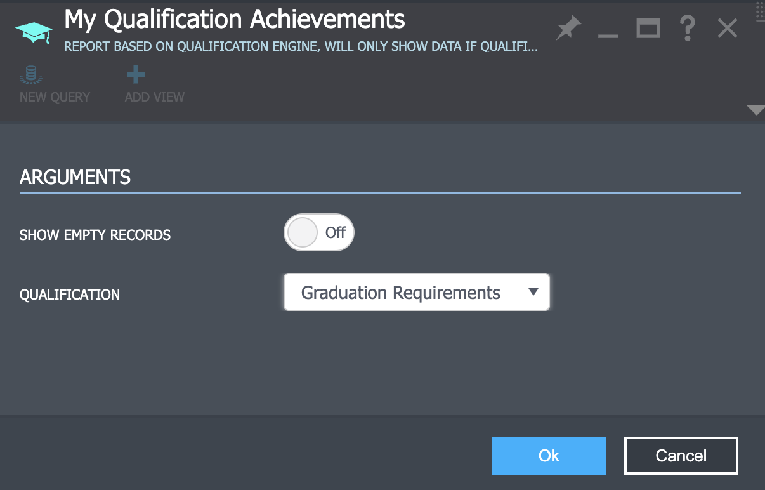Click the New Query database icon

click(30, 75)
